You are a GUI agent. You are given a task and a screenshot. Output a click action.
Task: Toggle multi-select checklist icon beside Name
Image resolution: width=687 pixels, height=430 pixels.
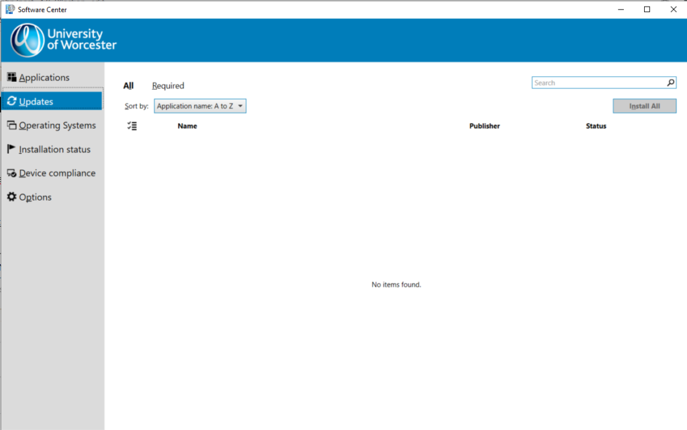[132, 126]
